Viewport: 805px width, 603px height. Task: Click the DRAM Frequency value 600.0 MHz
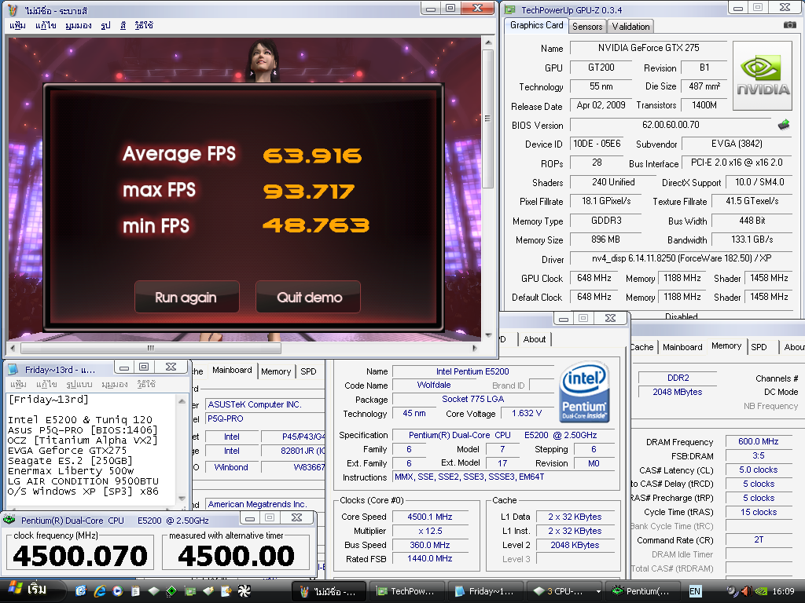[x=759, y=441]
